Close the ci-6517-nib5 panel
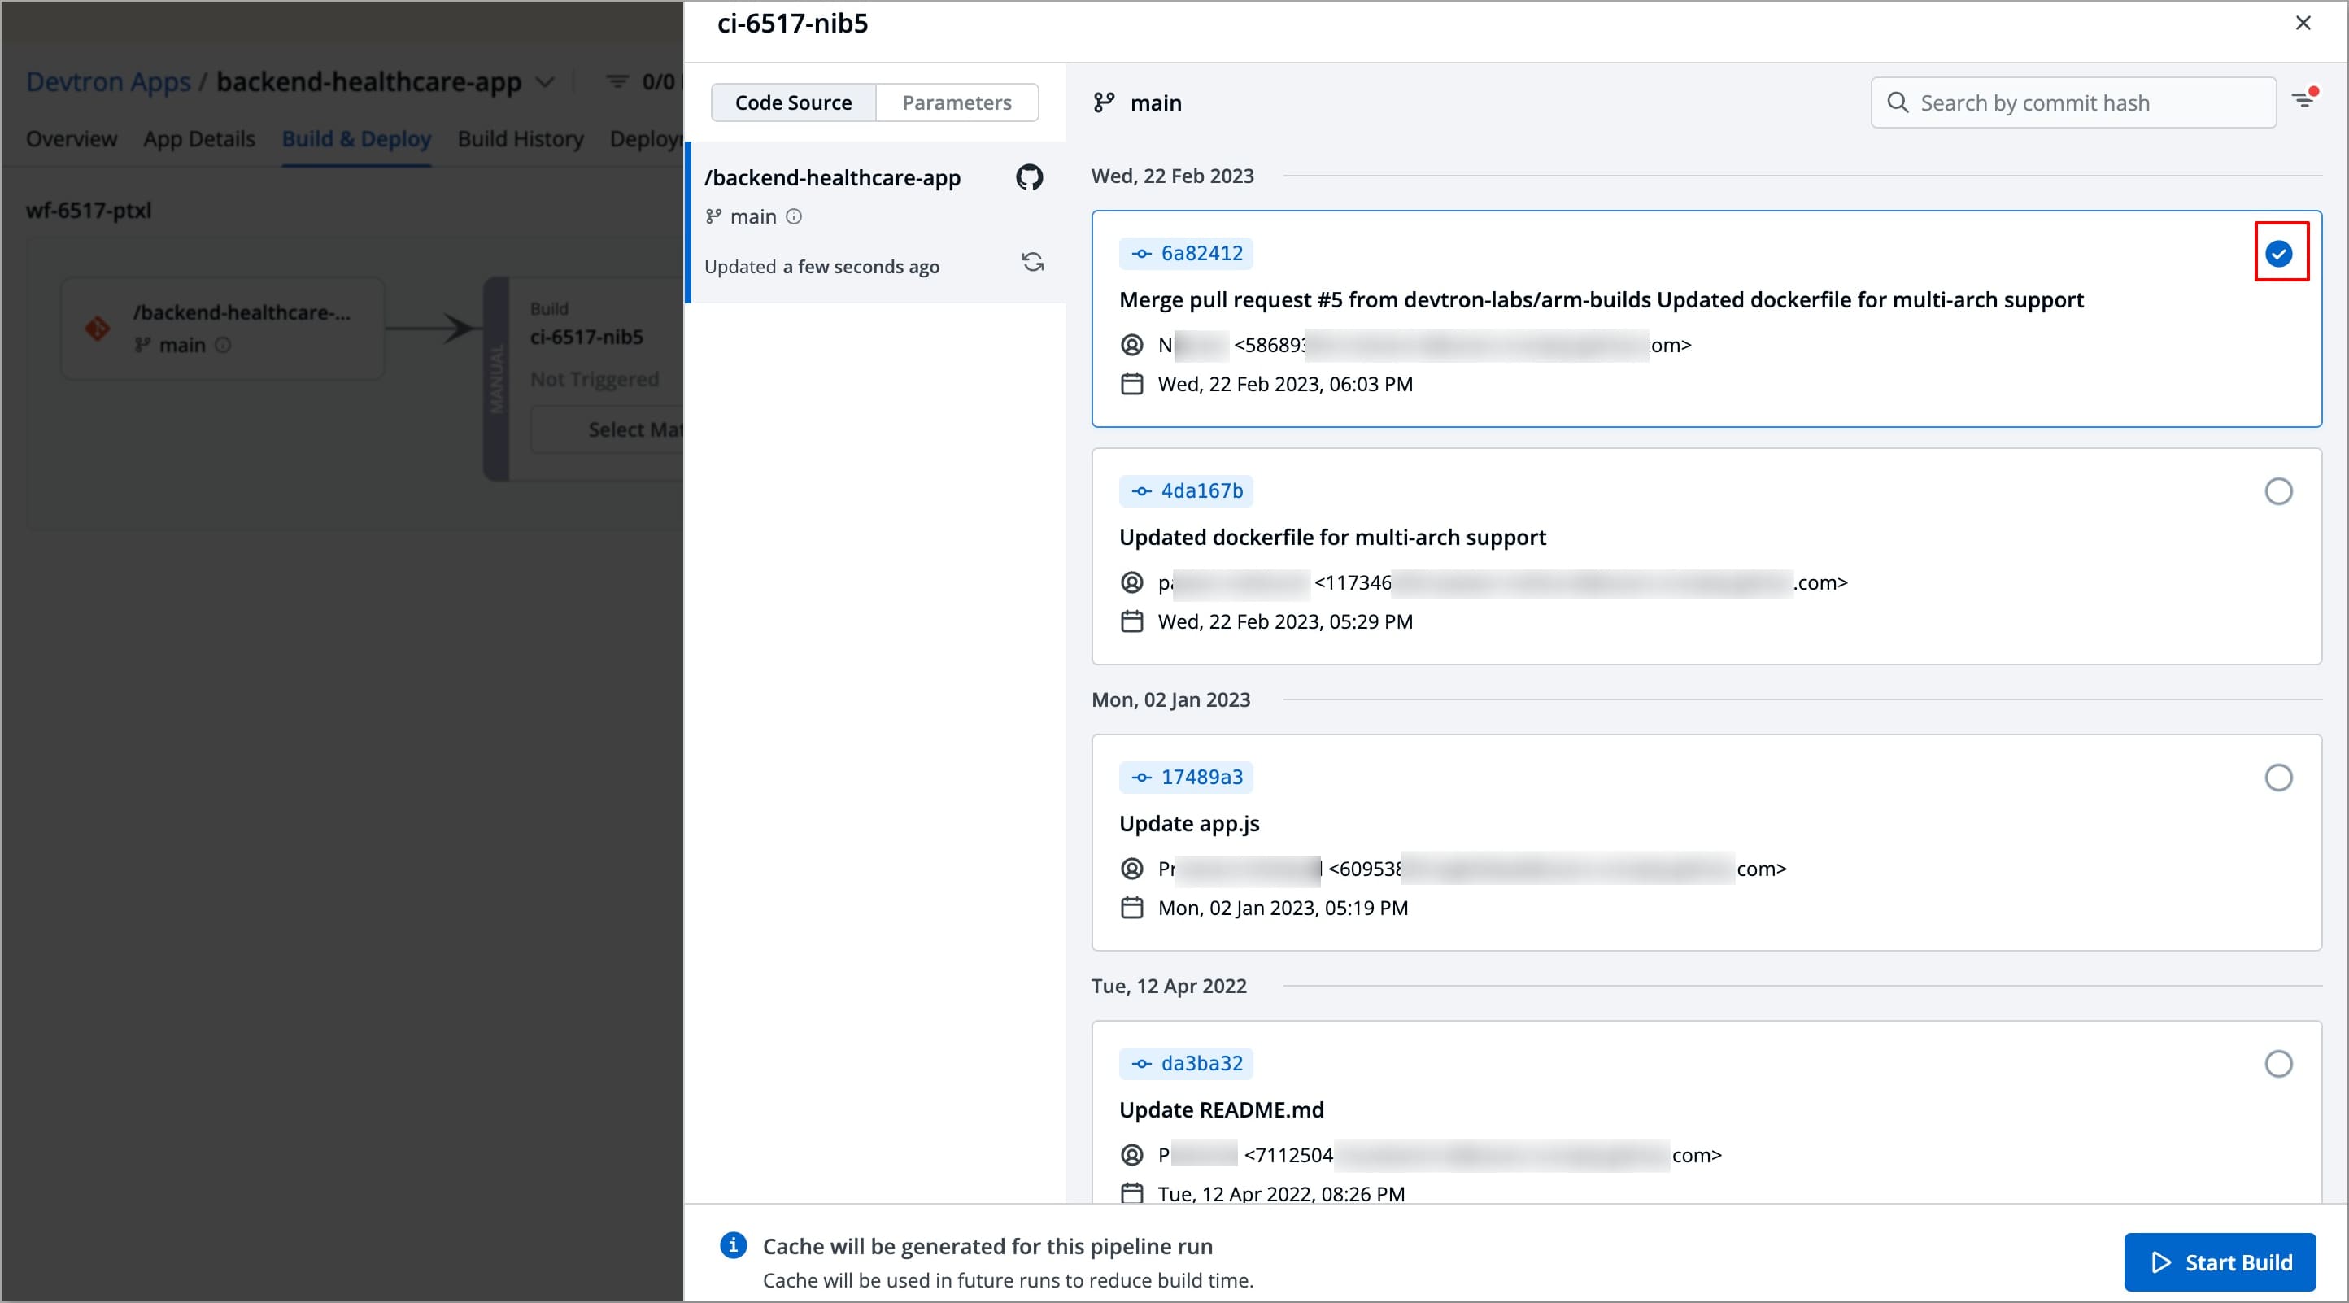This screenshot has width=2349, height=1303. 2303,23
